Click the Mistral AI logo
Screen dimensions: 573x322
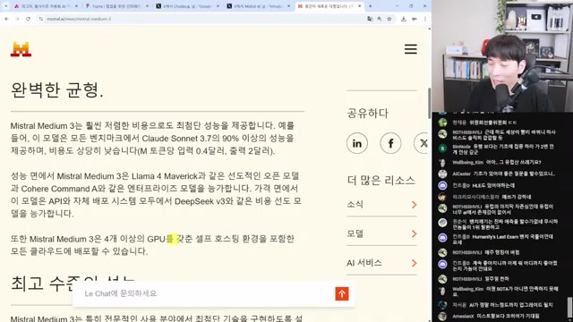point(21,49)
